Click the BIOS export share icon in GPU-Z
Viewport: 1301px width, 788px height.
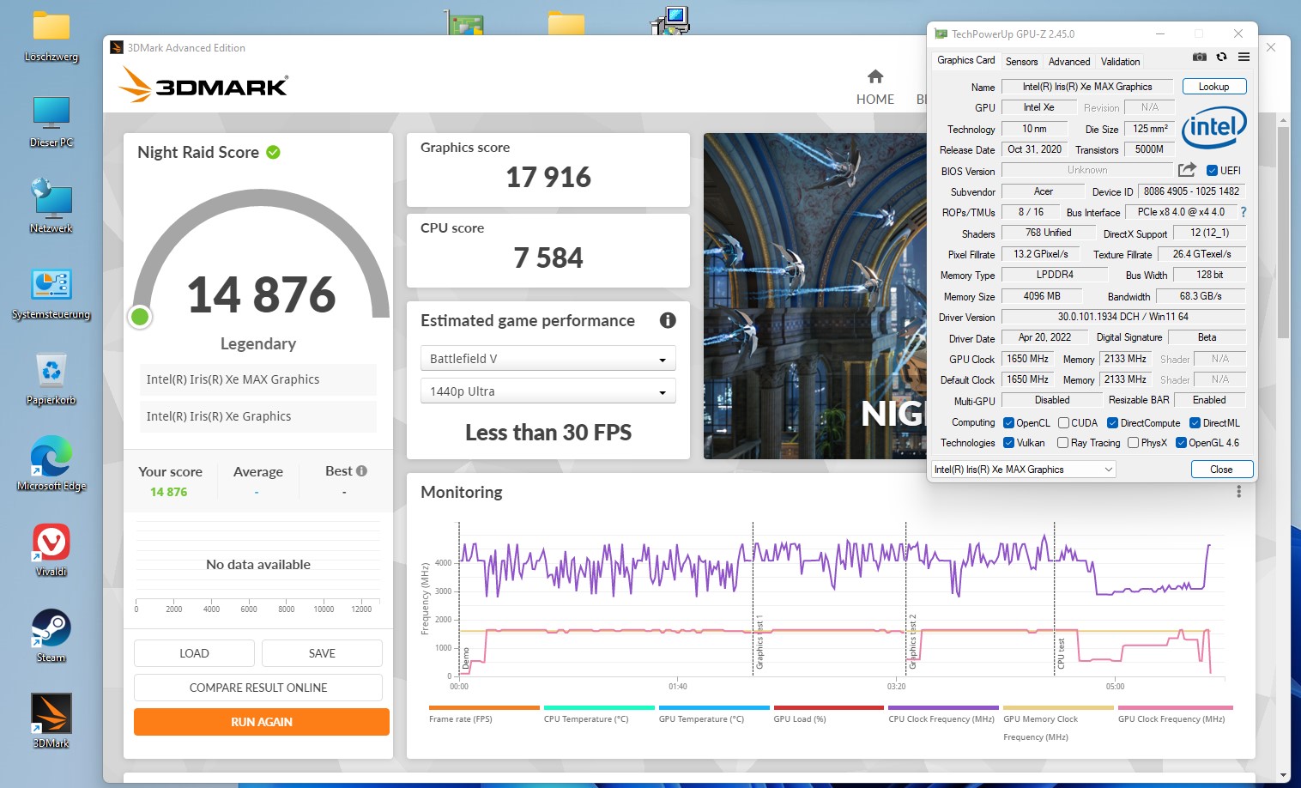(1187, 170)
